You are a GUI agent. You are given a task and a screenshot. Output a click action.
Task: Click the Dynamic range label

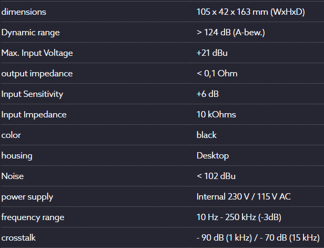[x=31, y=33]
